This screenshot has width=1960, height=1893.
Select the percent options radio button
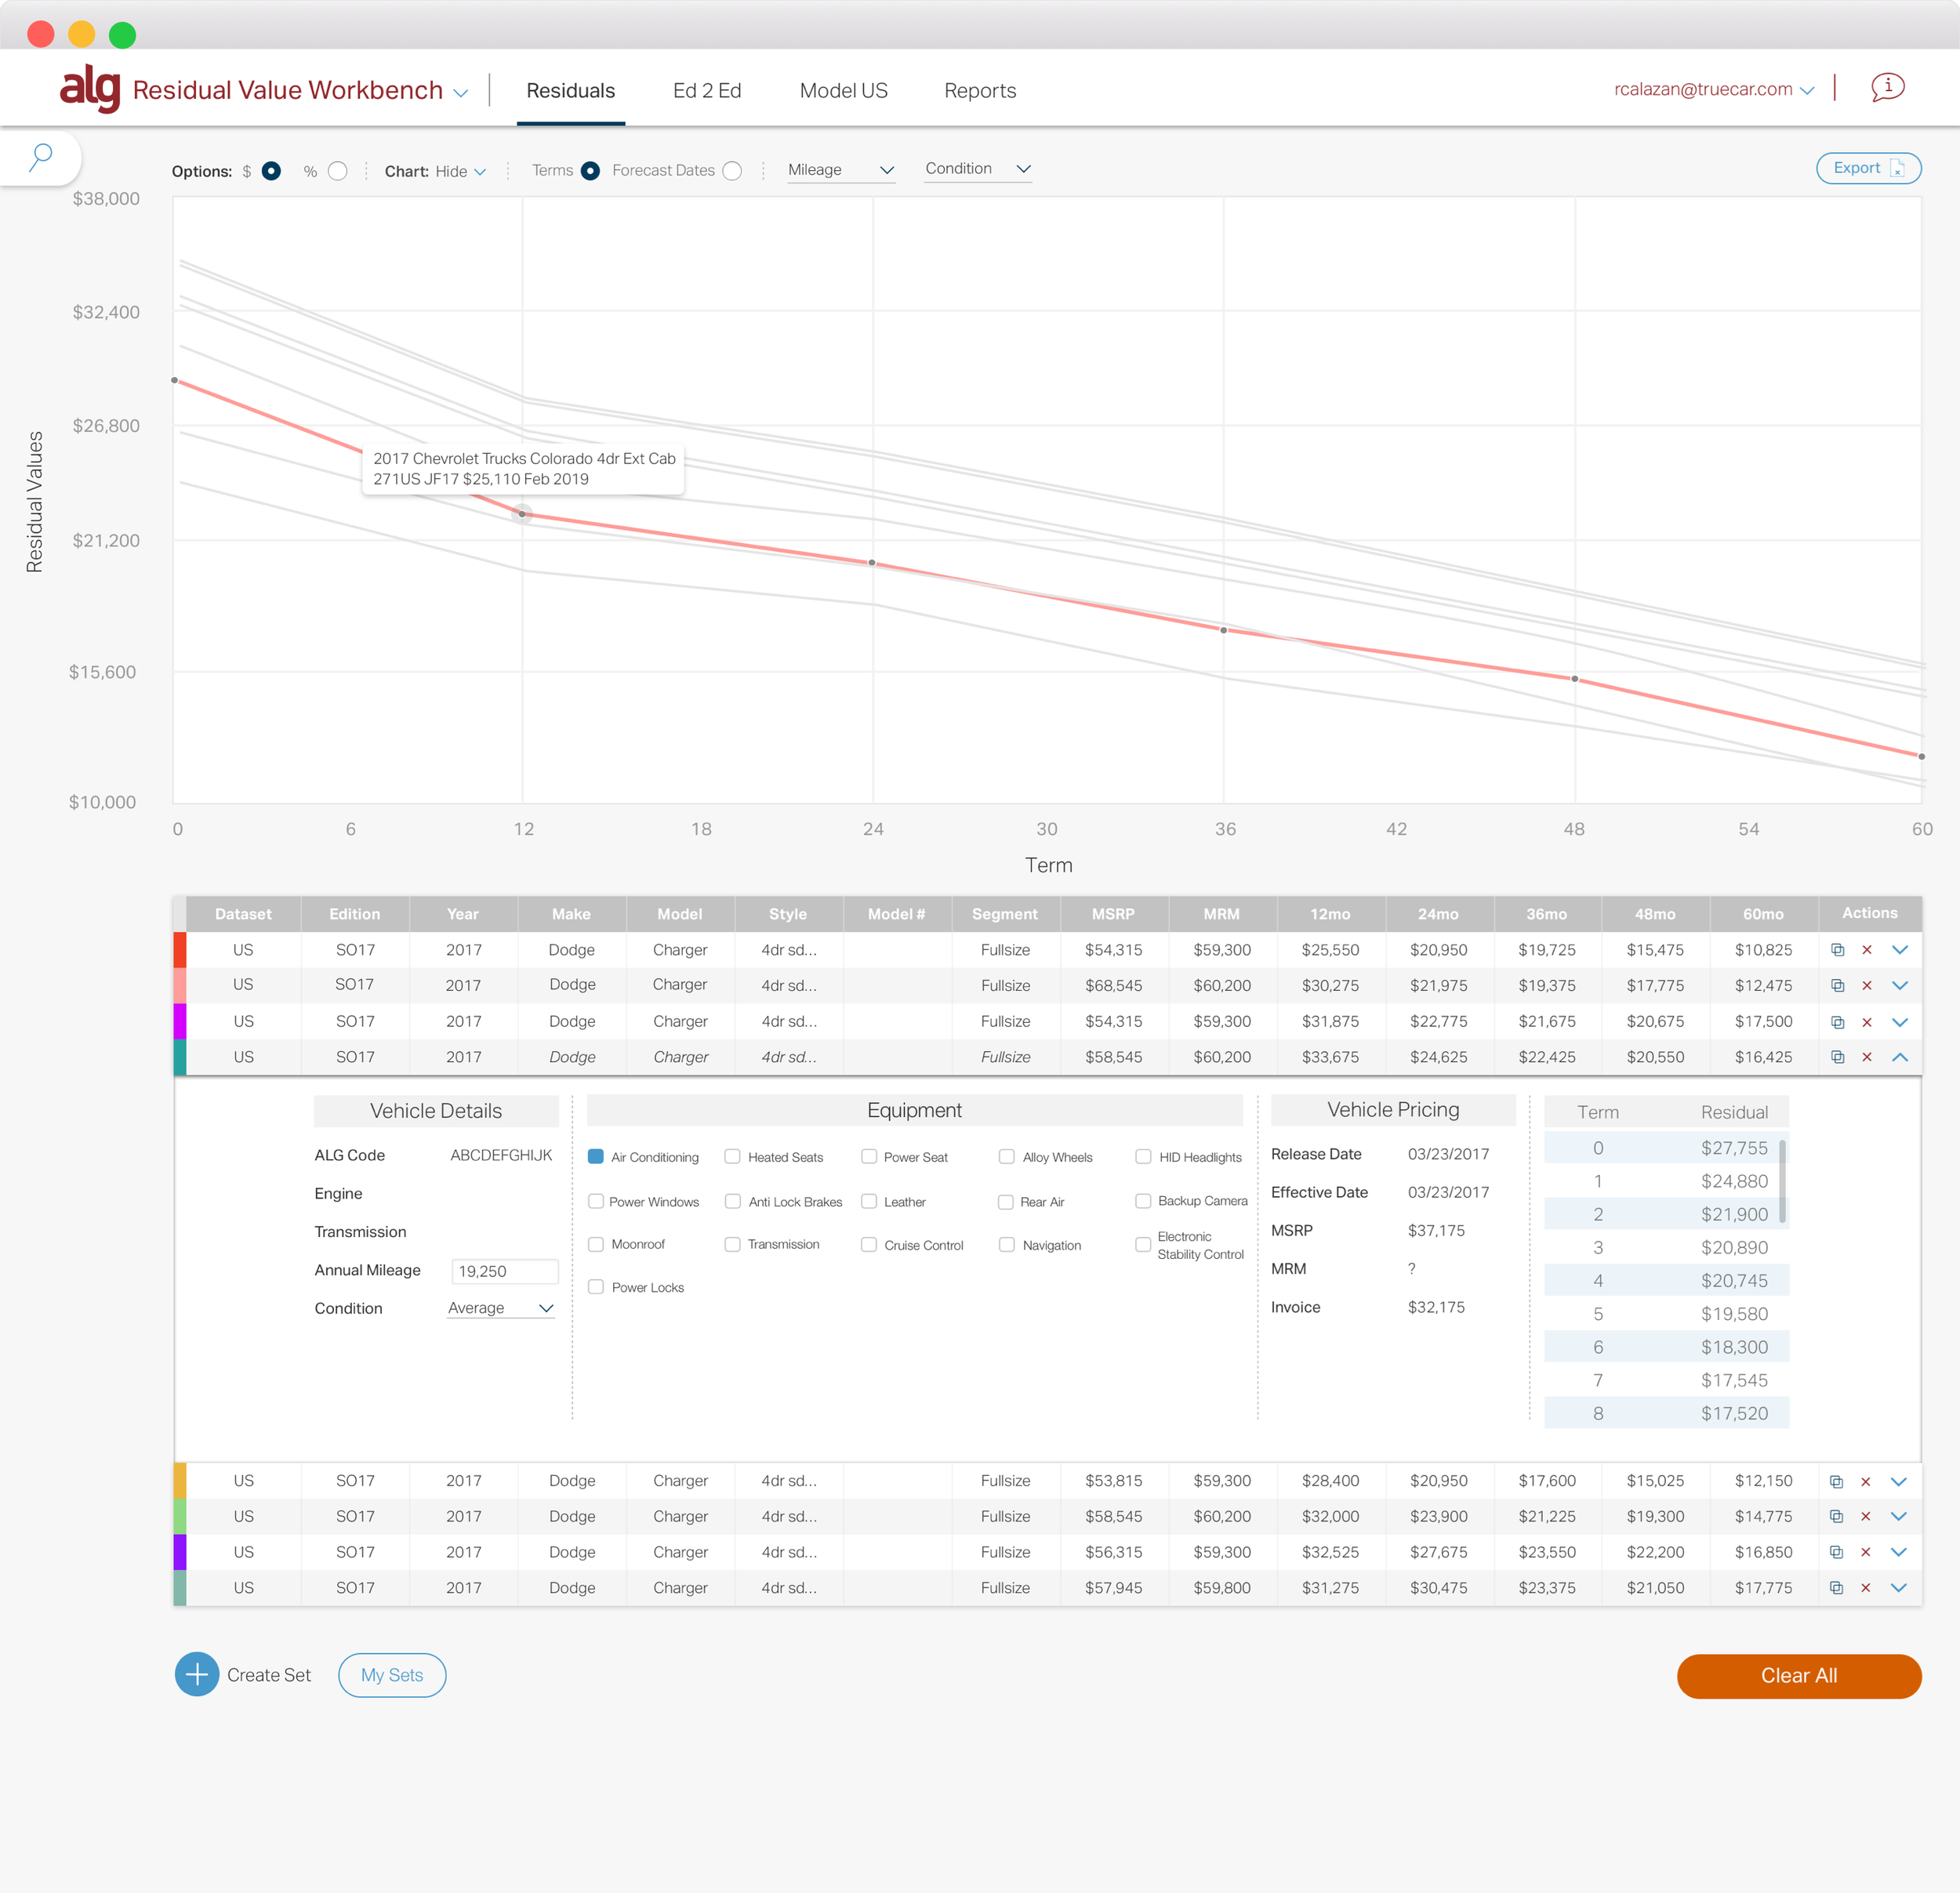point(338,171)
